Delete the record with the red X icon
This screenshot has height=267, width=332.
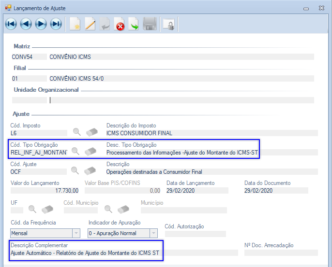coord(120,24)
